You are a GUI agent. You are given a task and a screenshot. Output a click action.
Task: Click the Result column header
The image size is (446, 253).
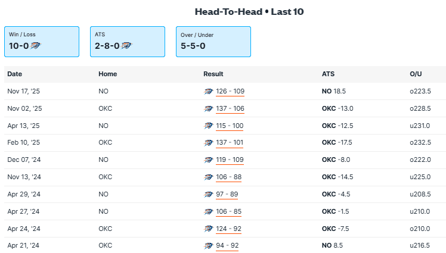pyautogui.click(x=213, y=74)
